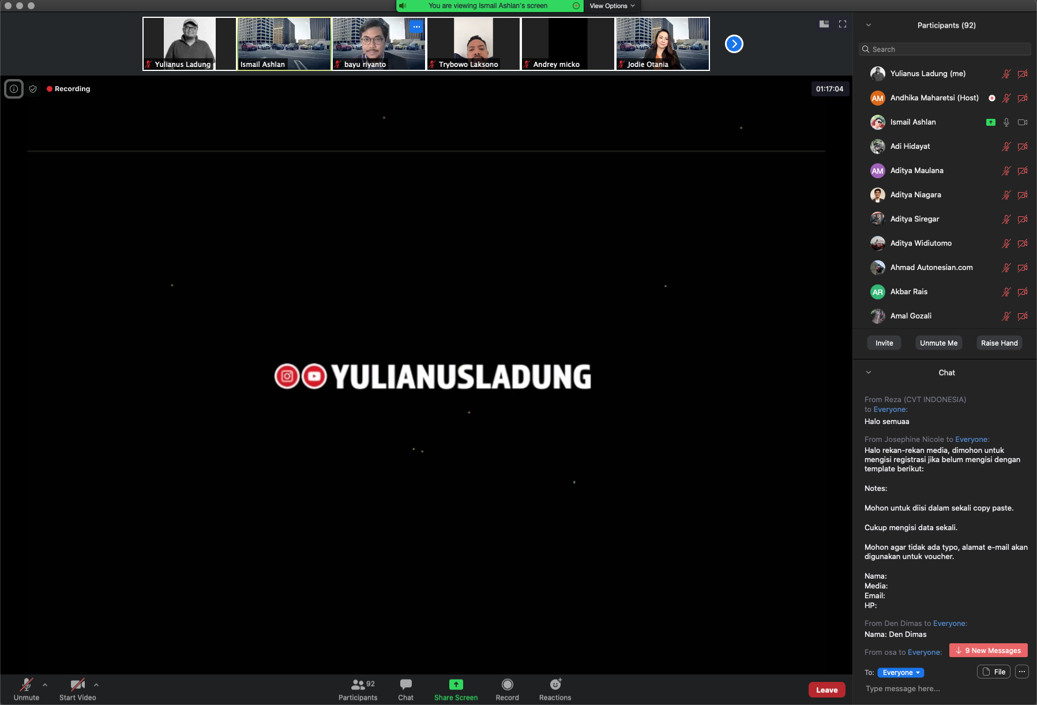Jump to 9 New Messages
Screen dimensions: 1037x705
[988, 650]
